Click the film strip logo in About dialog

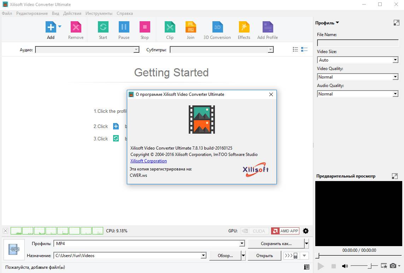click(x=202, y=120)
